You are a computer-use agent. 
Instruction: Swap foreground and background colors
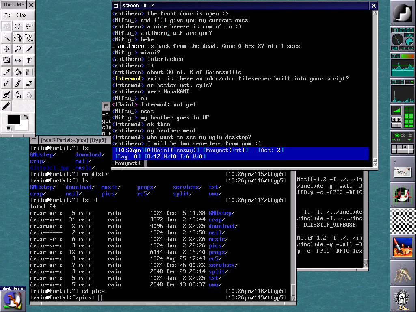[x=26, y=117]
